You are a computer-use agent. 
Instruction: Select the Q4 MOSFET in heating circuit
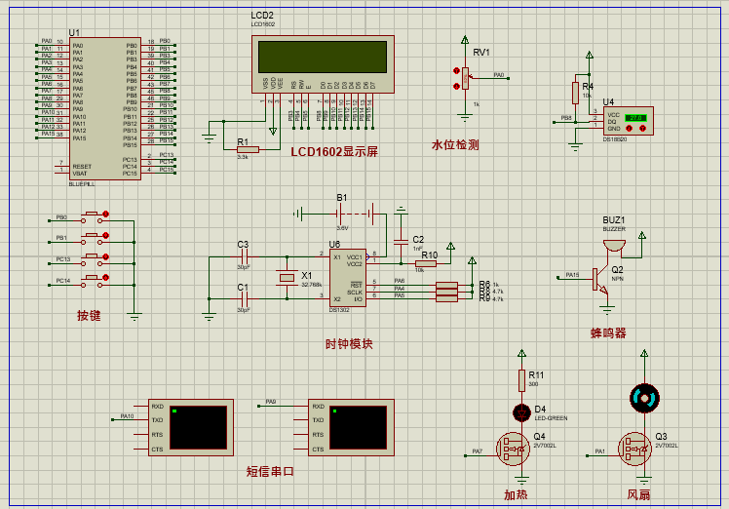514,449
